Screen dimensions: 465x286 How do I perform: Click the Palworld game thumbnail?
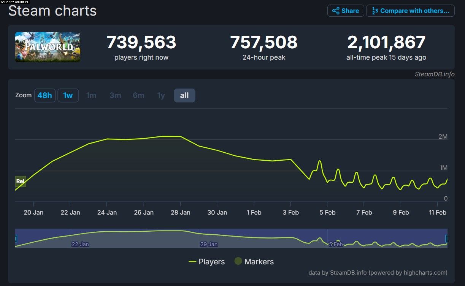[x=48, y=47]
